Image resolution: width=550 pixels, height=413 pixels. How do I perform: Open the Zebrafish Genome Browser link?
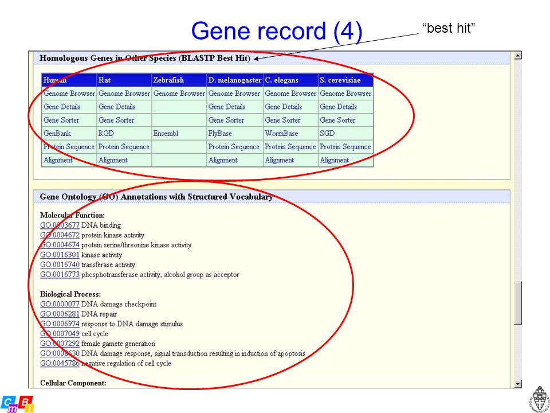click(x=179, y=93)
